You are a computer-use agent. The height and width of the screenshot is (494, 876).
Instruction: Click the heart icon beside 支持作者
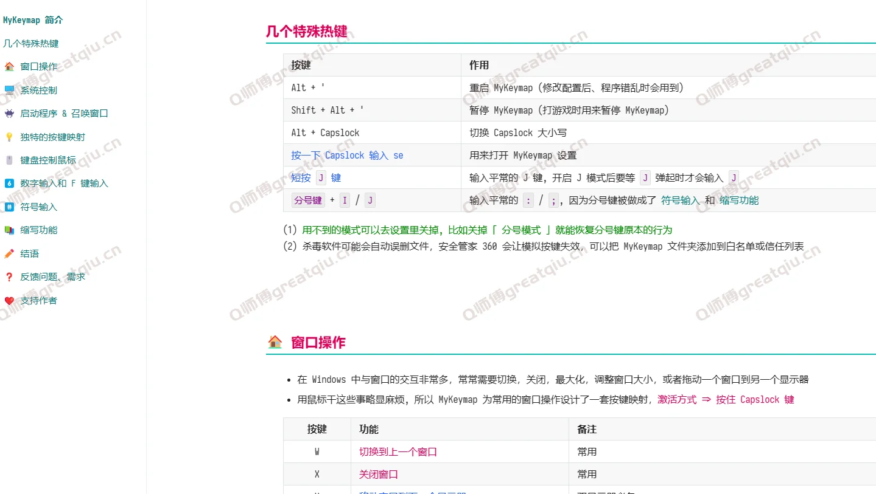pos(9,300)
